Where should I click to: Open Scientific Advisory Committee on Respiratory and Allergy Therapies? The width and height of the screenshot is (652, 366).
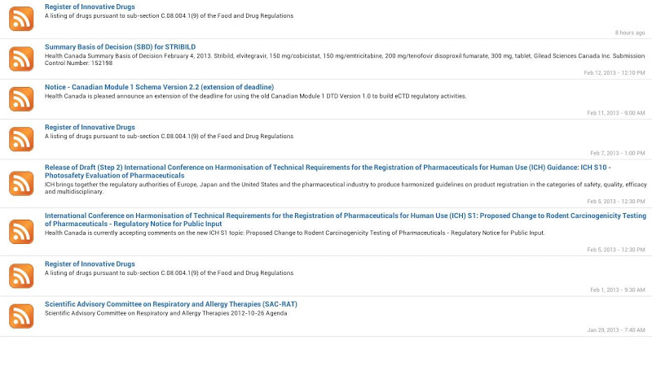171,304
